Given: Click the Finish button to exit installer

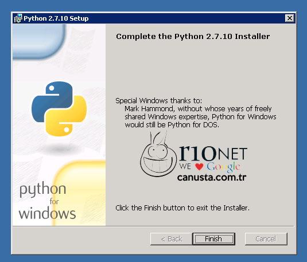Looking at the screenshot, I should (214, 238).
